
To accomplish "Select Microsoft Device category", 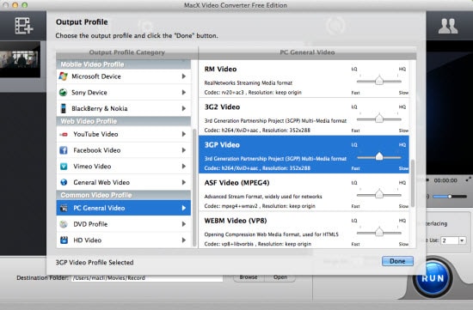I will (x=124, y=76).
